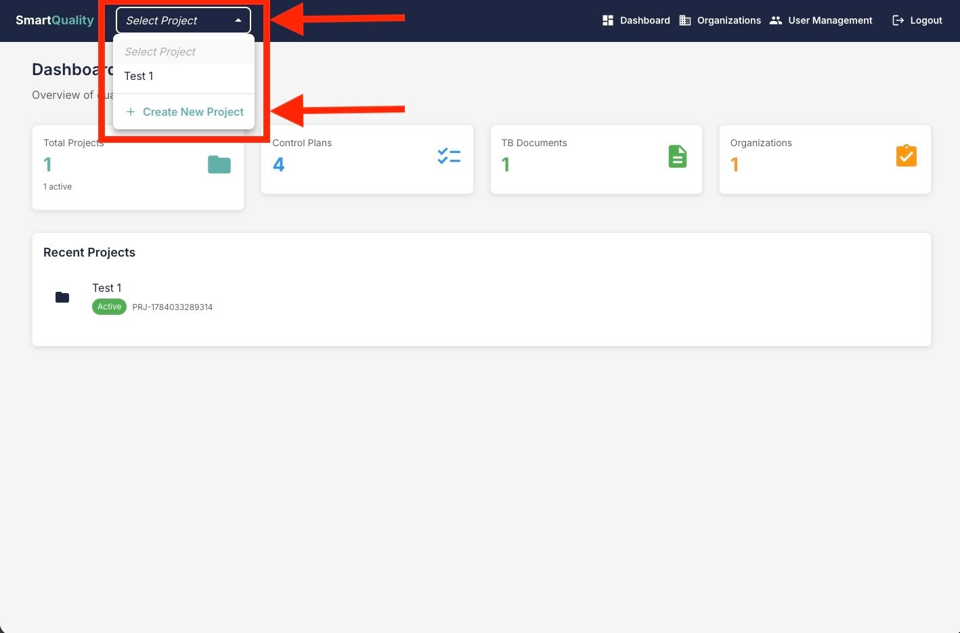
Task: Open the Control Plans card
Action: click(367, 160)
